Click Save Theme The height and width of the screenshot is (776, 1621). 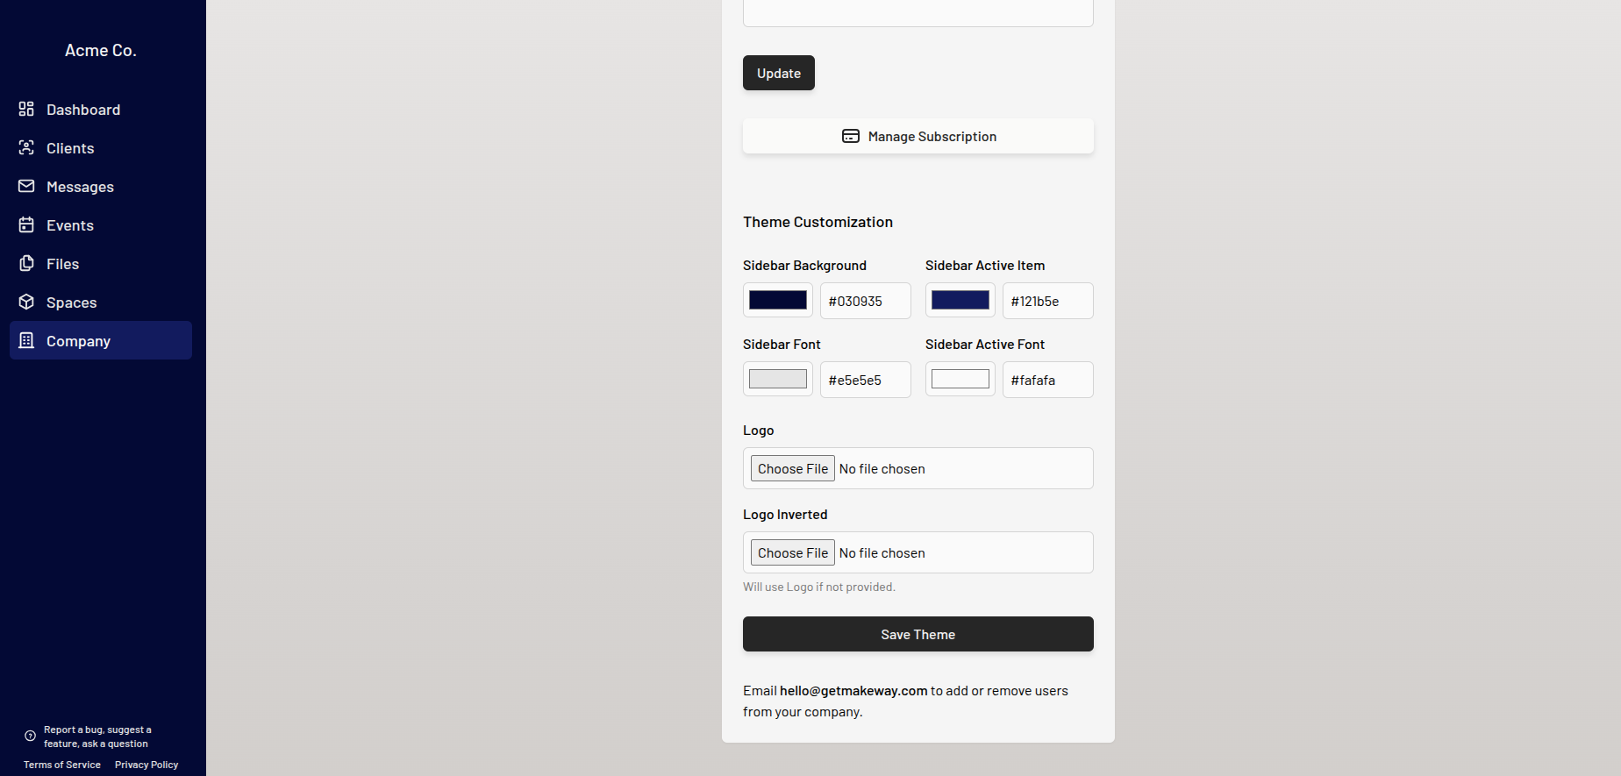[x=918, y=634]
